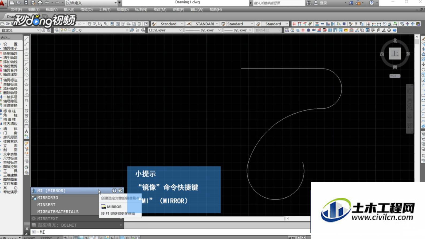Screen dimensions: 425x239
Task: Click the help icon in MI suggestion row
Action: [x=114, y=191]
